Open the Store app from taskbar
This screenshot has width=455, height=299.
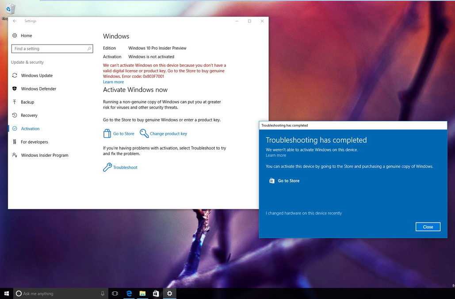[156, 294]
